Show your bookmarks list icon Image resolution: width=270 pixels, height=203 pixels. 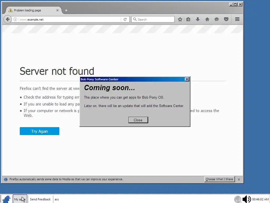coord(188,19)
